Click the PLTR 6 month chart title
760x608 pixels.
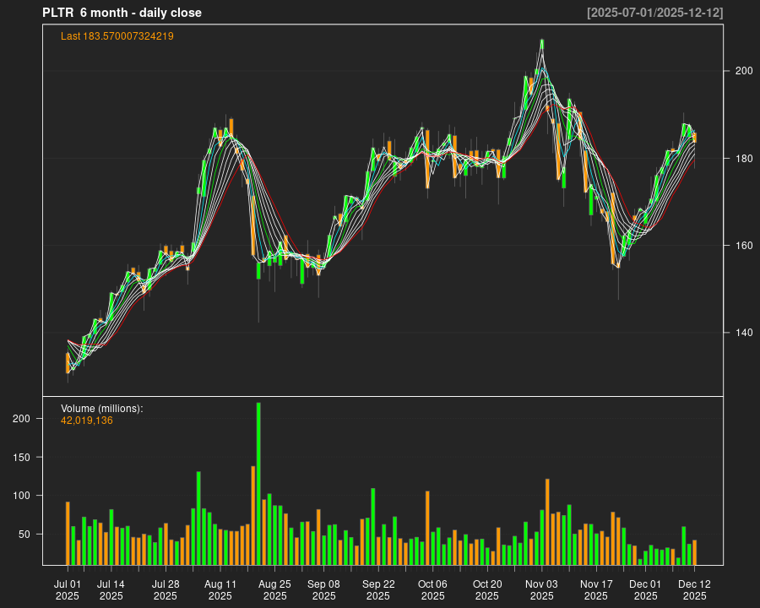pos(122,13)
